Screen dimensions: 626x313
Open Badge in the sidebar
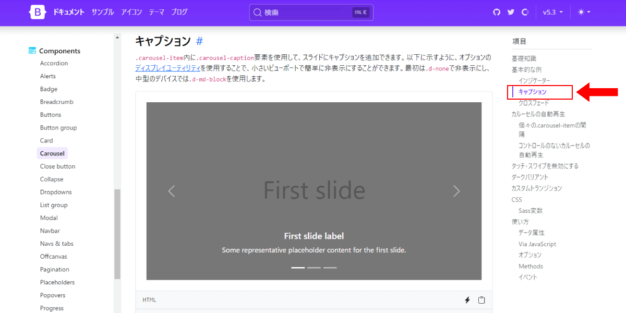[x=49, y=89]
